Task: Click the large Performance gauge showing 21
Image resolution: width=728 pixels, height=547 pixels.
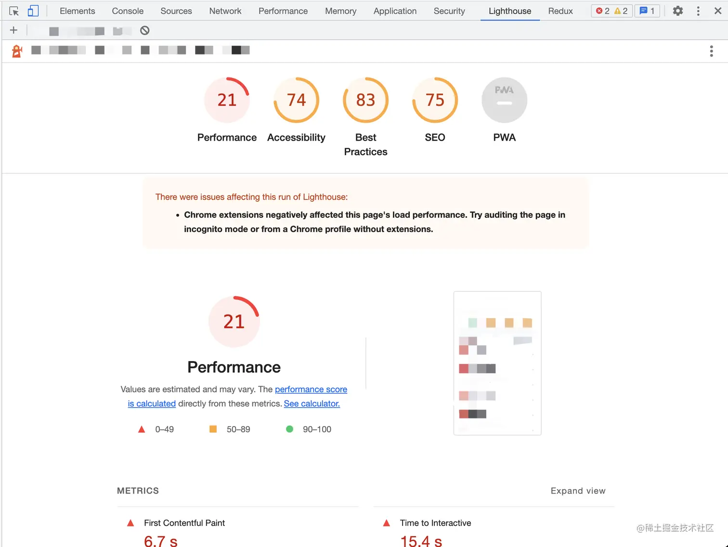Action: [x=234, y=322]
